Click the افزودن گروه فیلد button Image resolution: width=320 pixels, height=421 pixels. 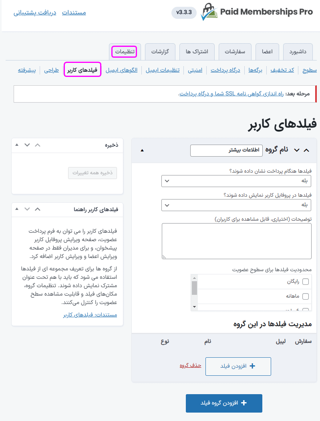[224, 403]
